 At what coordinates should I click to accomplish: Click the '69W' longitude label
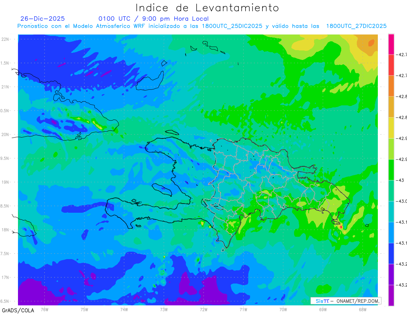[323, 309]
